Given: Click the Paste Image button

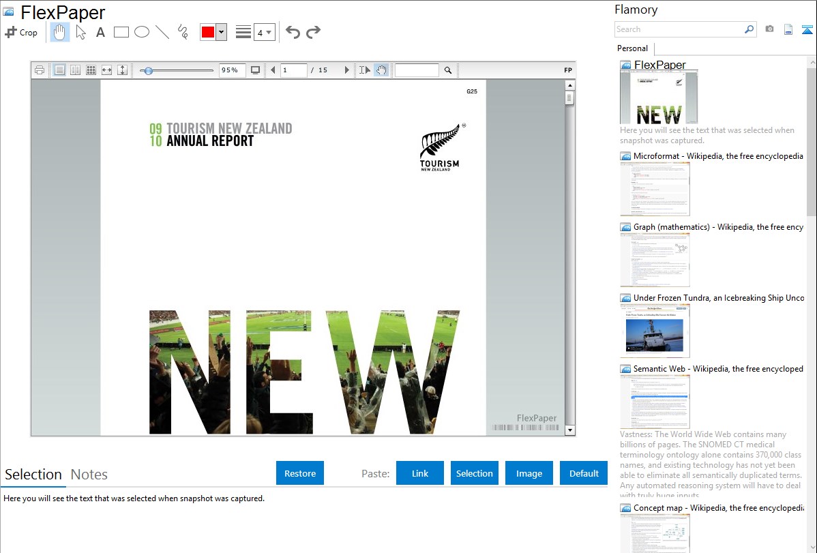Looking at the screenshot, I should point(529,473).
